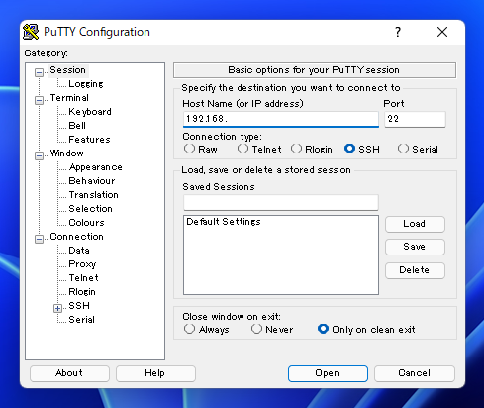Select the SSH connection type radio
Viewport: 484px width, 408px height.
pyautogui.click(x=349, y=149)
